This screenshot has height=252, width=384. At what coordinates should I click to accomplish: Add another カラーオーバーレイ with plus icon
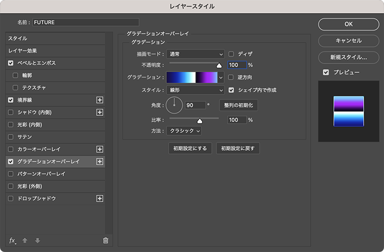[x=100, y=149]
